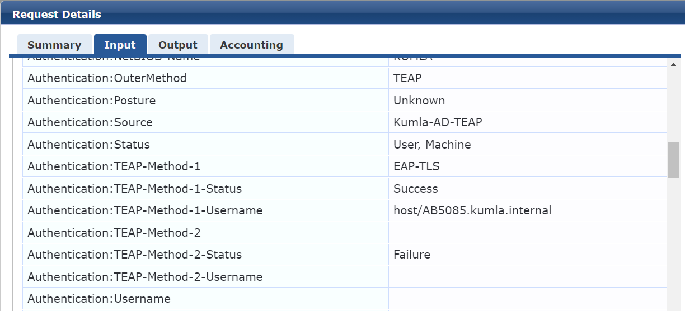Select the Input tab

120,45
